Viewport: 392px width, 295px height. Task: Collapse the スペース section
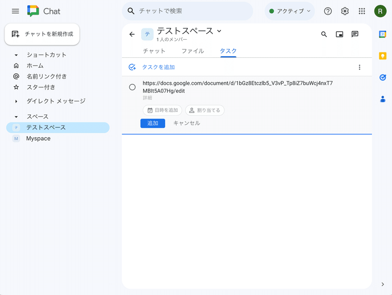pyautogui.click(x=16, y=117)
